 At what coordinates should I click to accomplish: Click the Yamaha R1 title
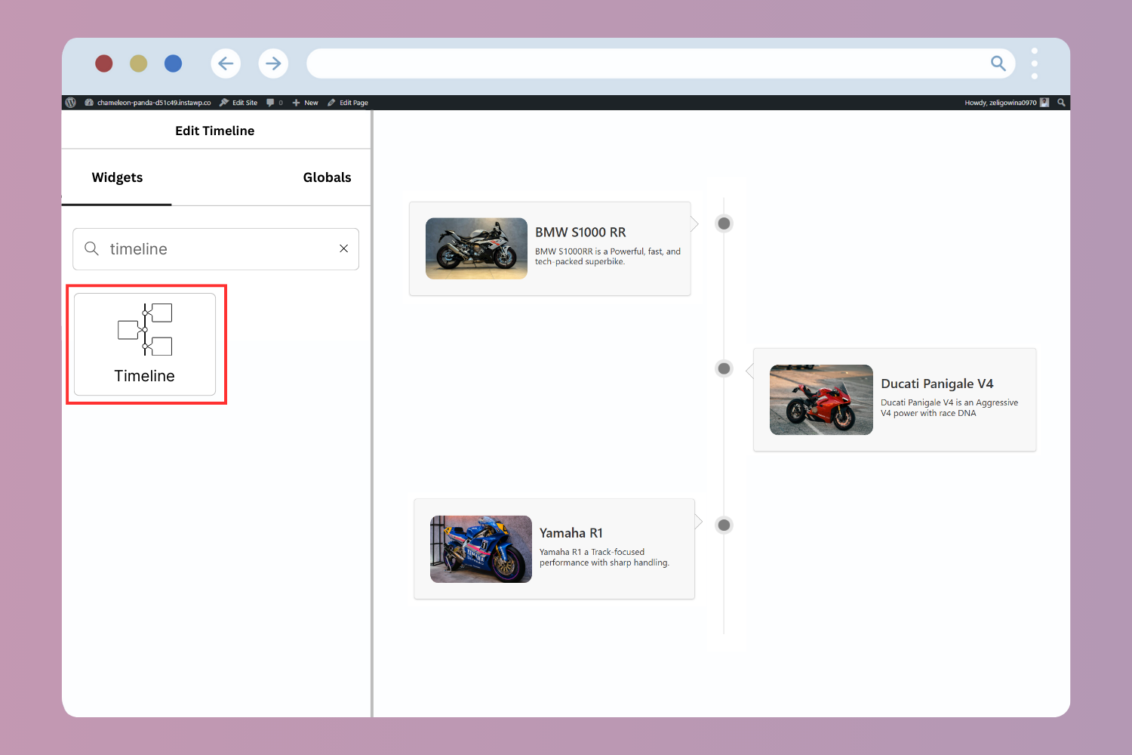(x=571, y=533)
